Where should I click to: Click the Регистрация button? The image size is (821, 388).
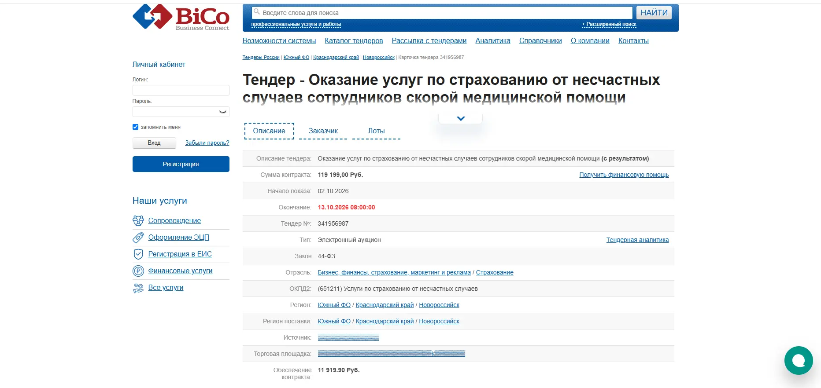(x=181, y=164)
